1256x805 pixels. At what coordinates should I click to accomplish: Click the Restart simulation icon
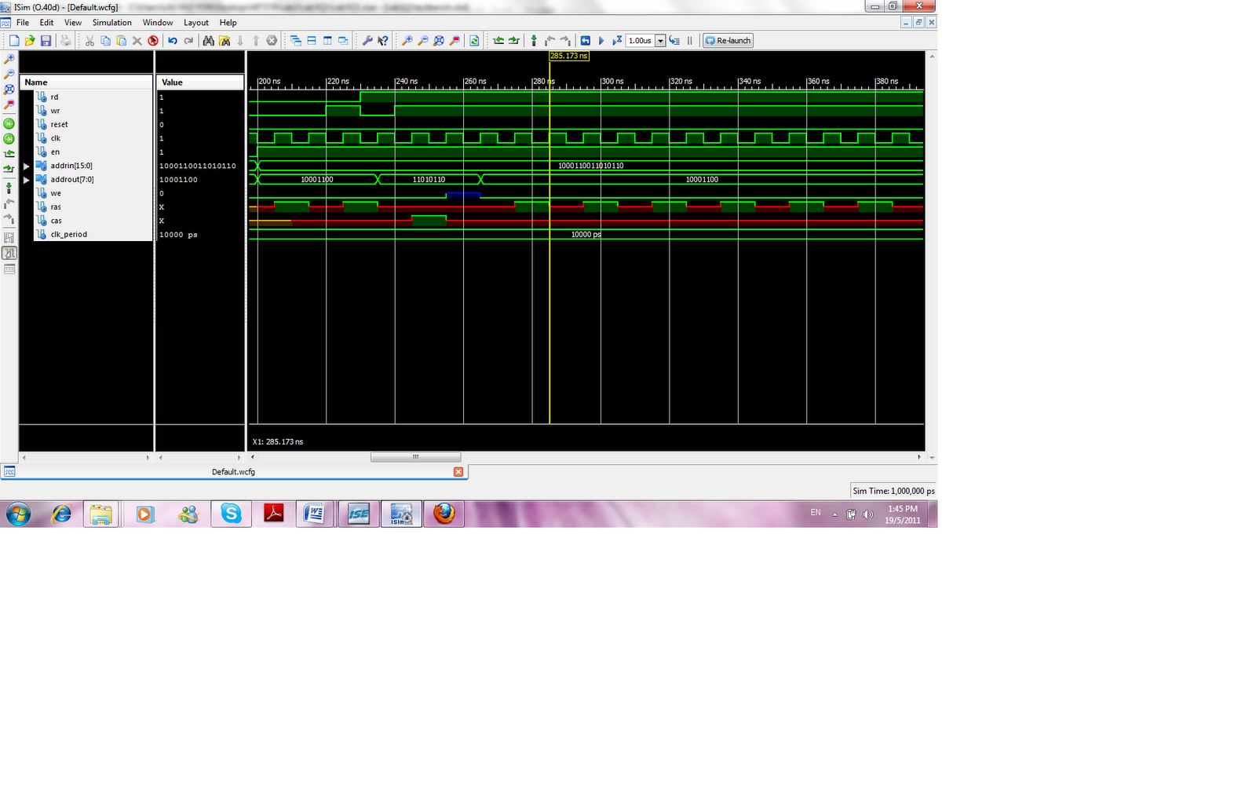click(586, 40)
